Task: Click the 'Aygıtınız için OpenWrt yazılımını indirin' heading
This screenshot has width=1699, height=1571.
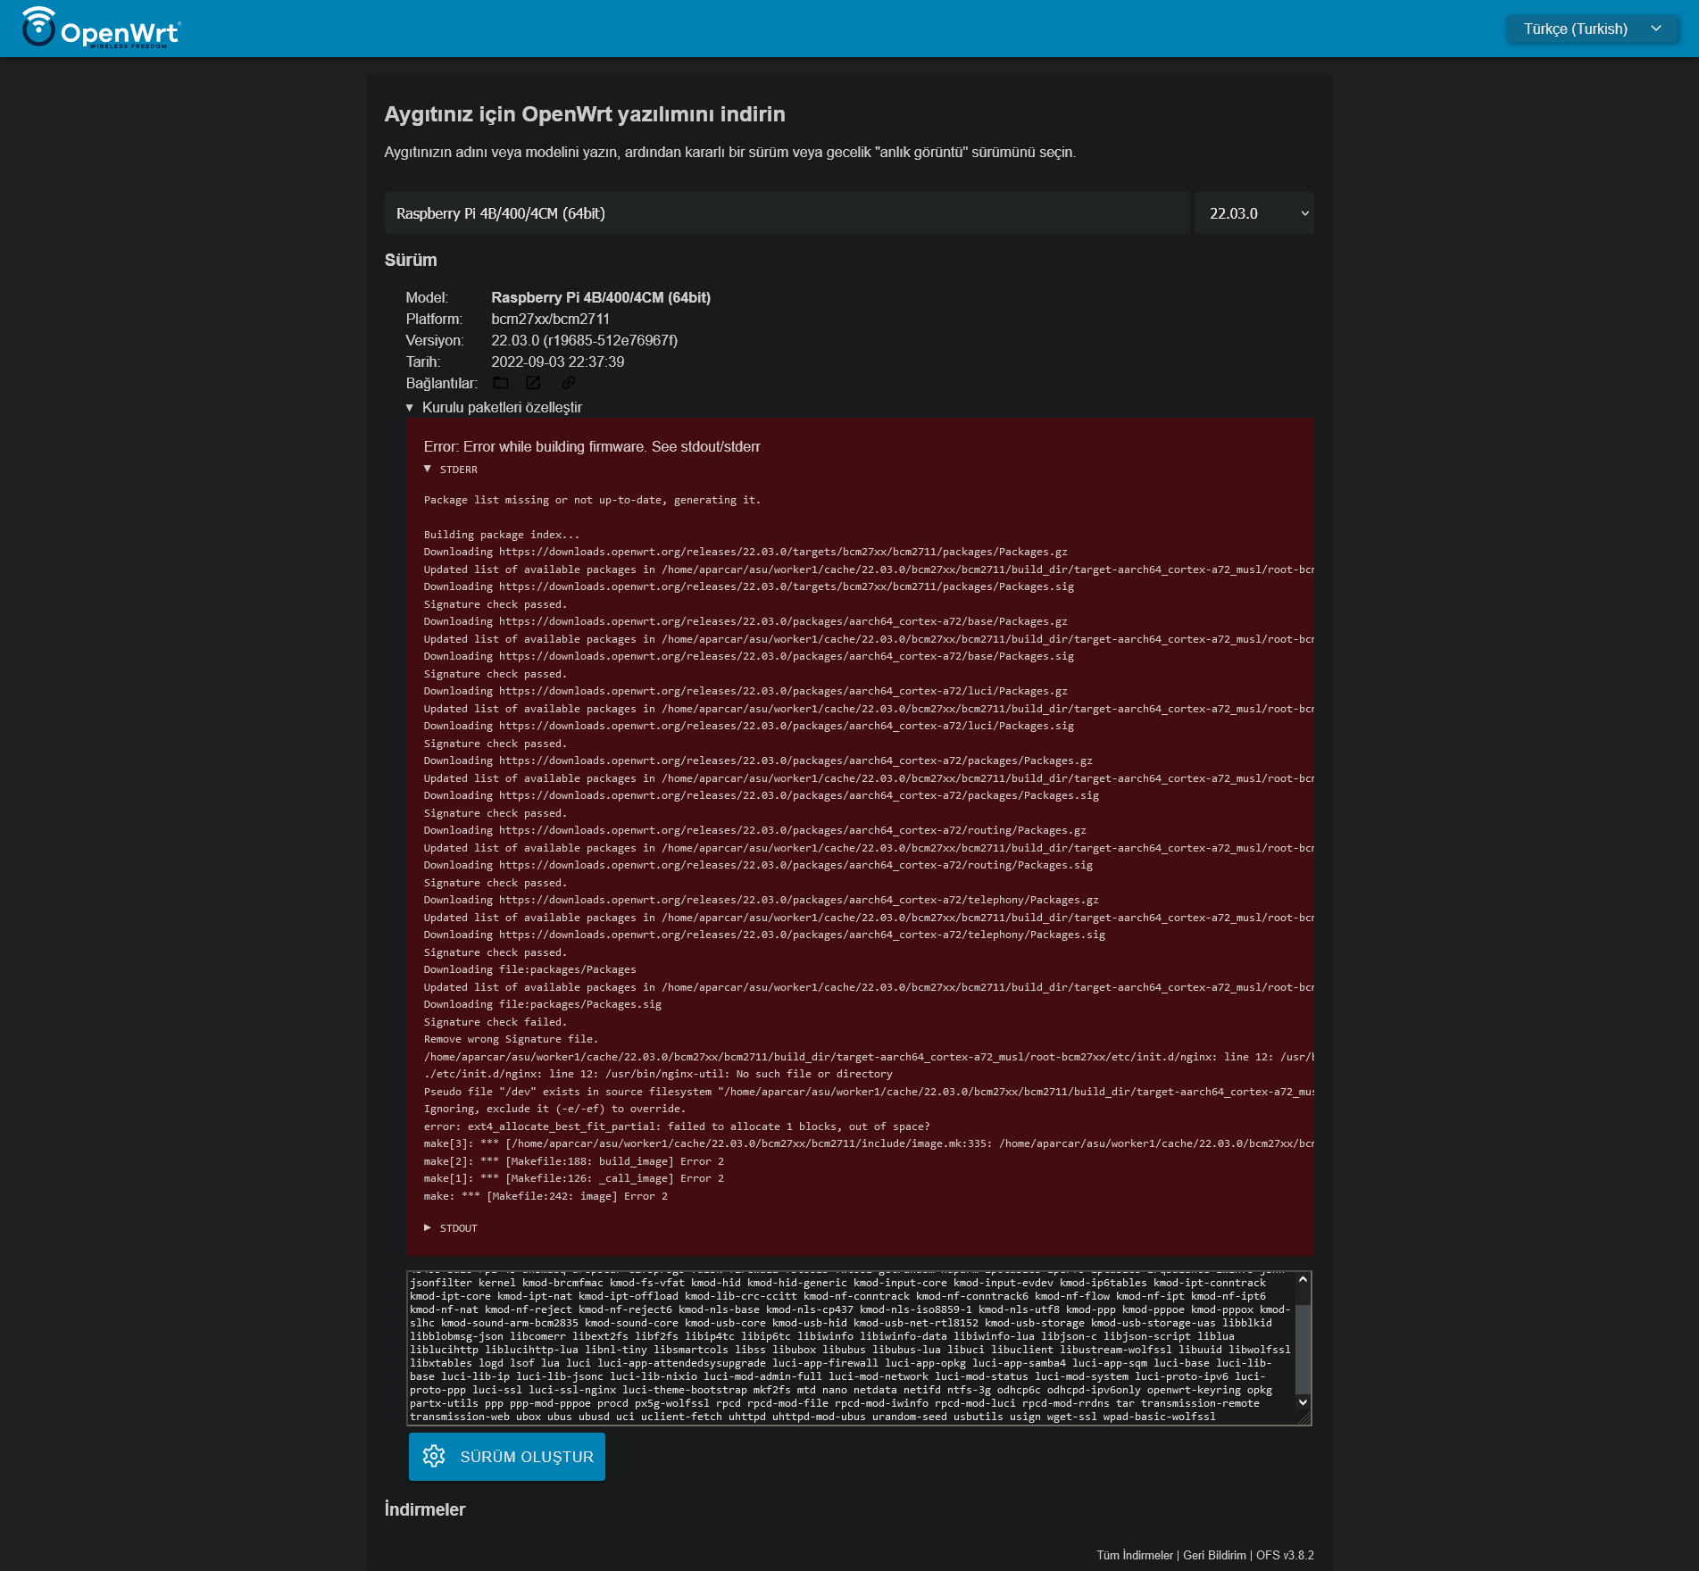Action: (x=585, y=114)
